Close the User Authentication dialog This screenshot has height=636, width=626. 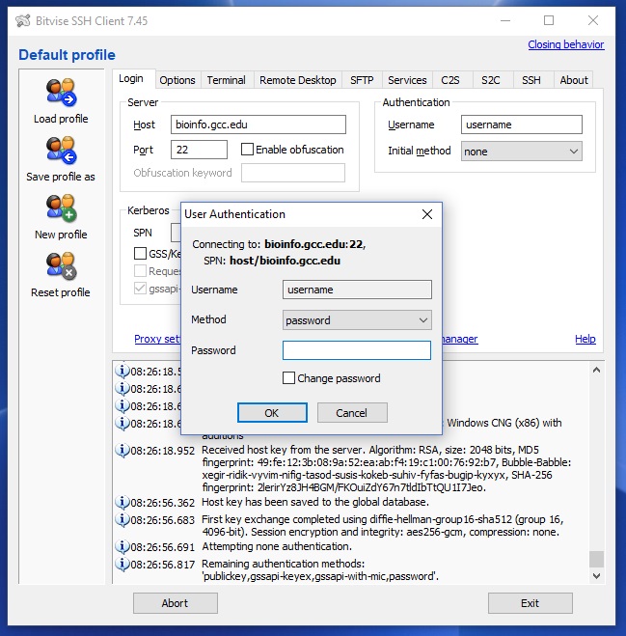tap(427, 214)
